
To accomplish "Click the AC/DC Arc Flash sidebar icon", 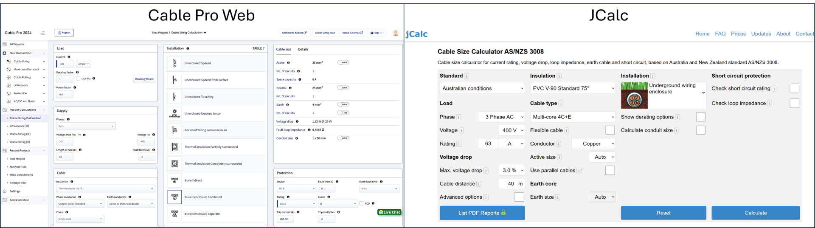I will (8, 101).
